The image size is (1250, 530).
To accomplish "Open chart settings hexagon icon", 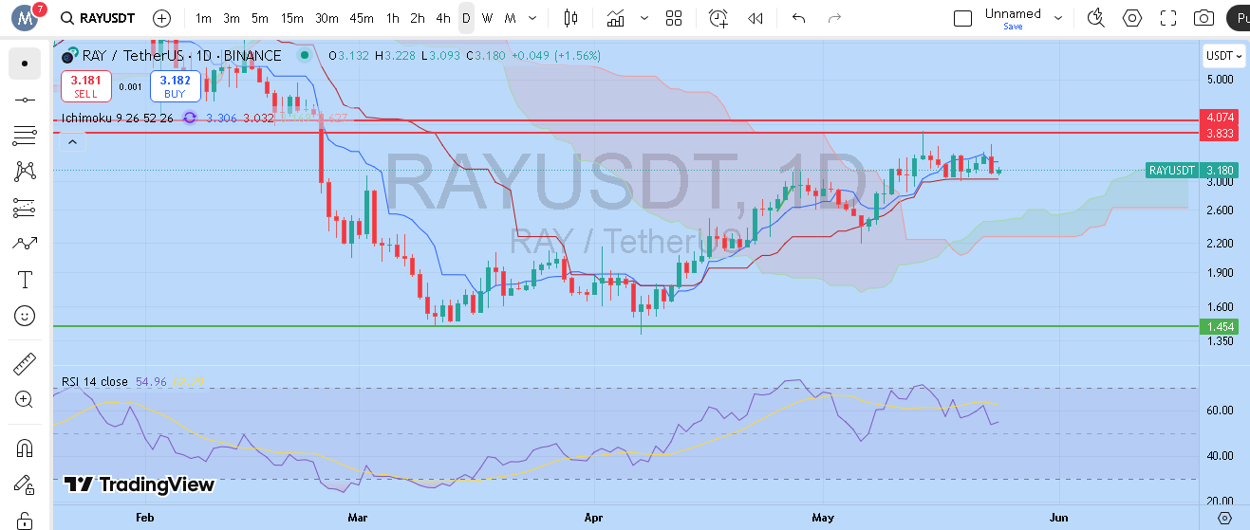I will 1131,18.
